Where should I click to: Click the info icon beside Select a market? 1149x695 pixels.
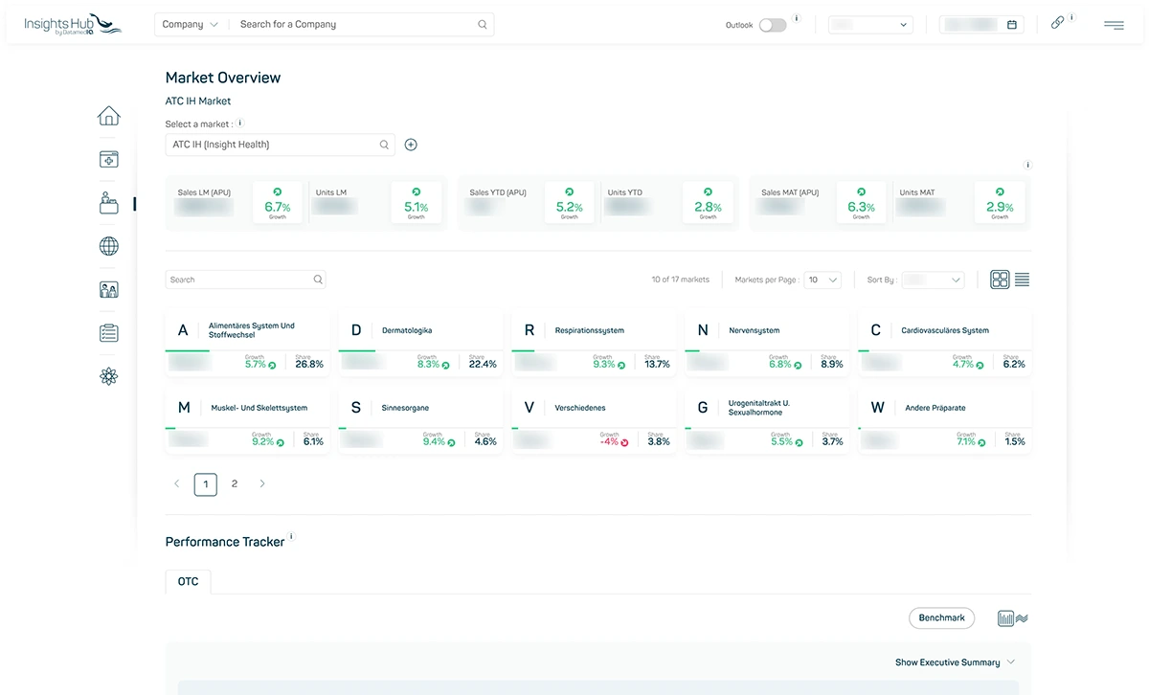click(x=240, y=123)
